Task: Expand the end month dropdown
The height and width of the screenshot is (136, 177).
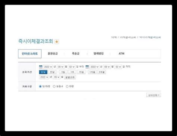Action: tap(107, 67)
